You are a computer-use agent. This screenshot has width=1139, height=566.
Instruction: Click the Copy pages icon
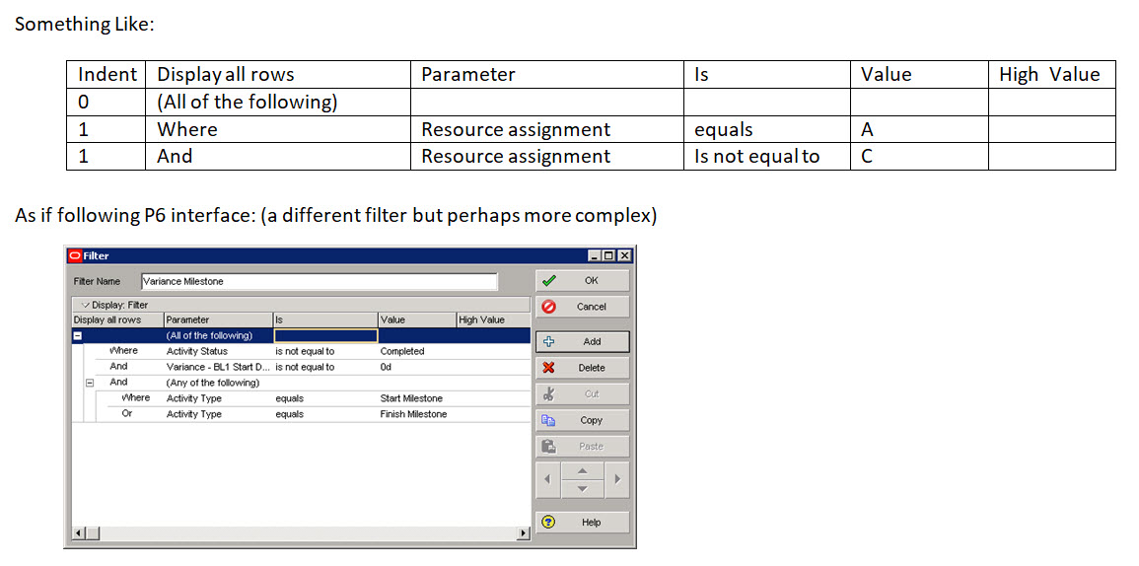(549, 420)
